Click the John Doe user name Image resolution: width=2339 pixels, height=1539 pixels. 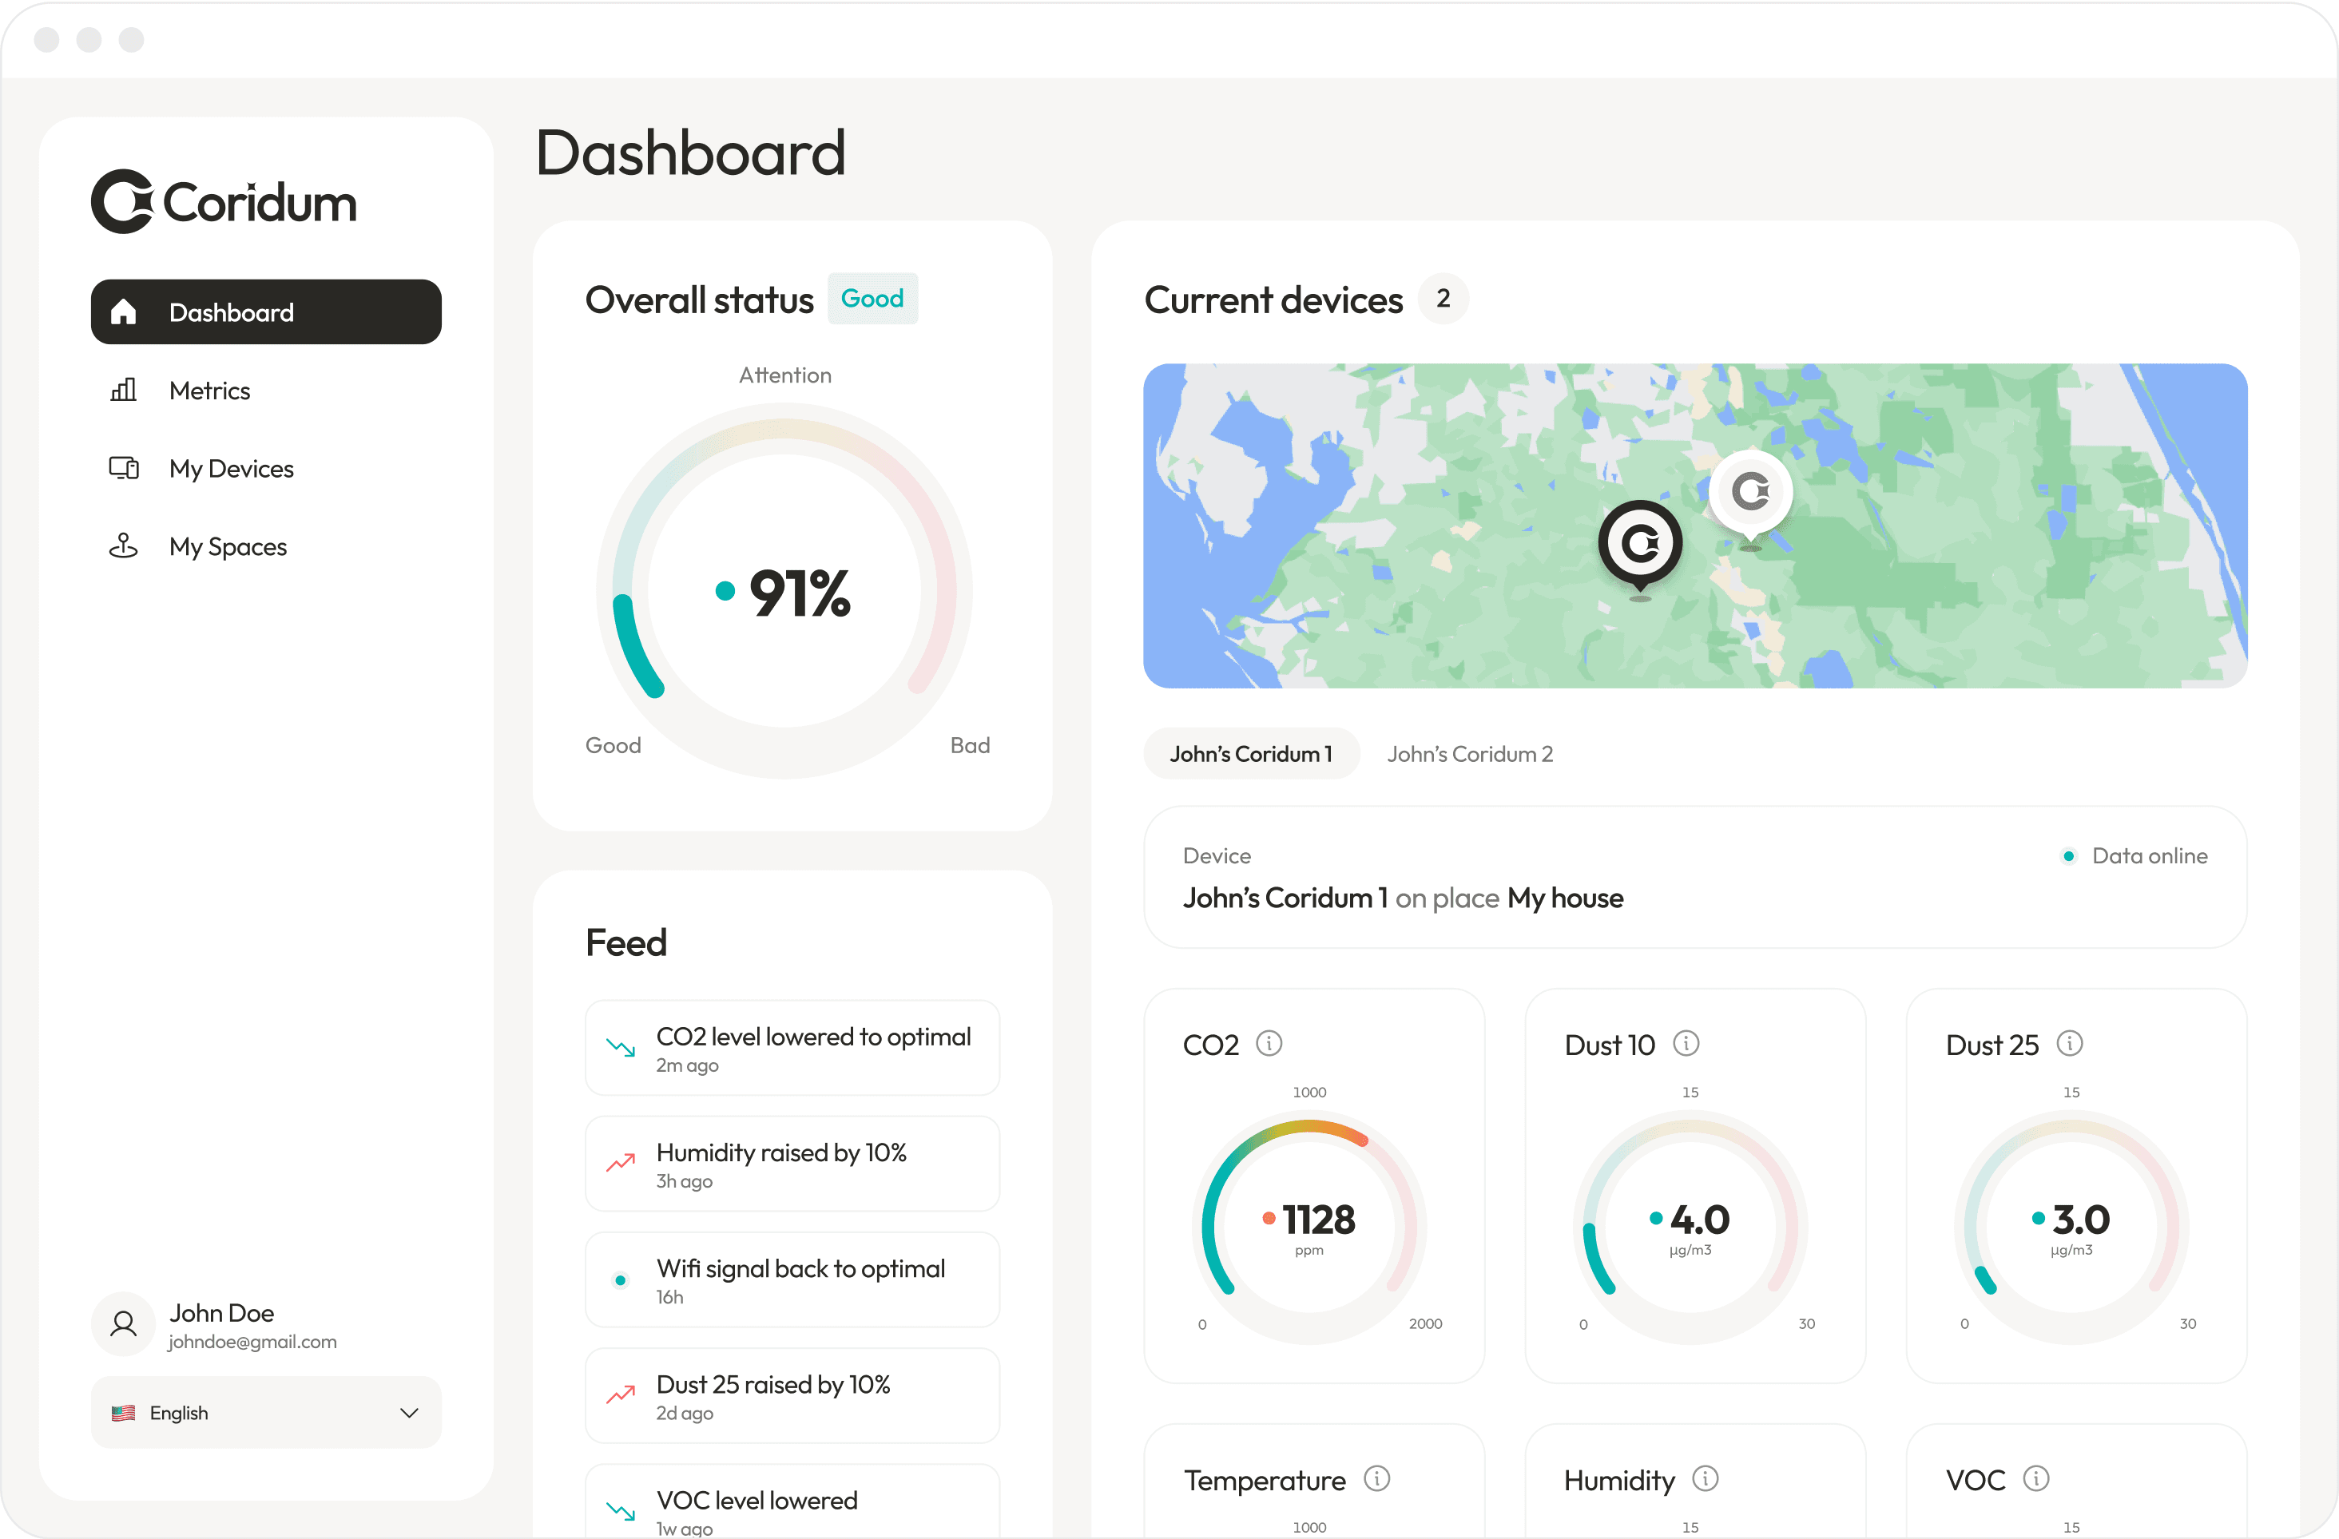(221, 1313)
